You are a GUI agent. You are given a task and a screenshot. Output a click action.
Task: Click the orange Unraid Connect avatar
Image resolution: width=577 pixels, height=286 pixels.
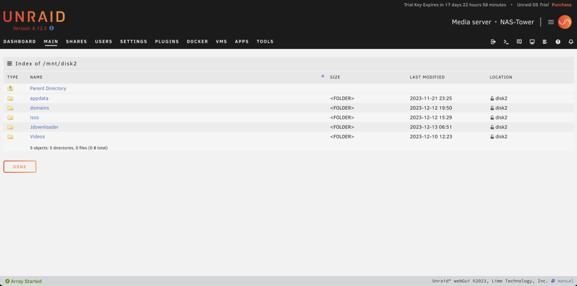point(564,22)
